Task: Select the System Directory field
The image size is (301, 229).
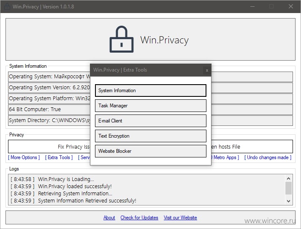Action: (x=49, y=120)
